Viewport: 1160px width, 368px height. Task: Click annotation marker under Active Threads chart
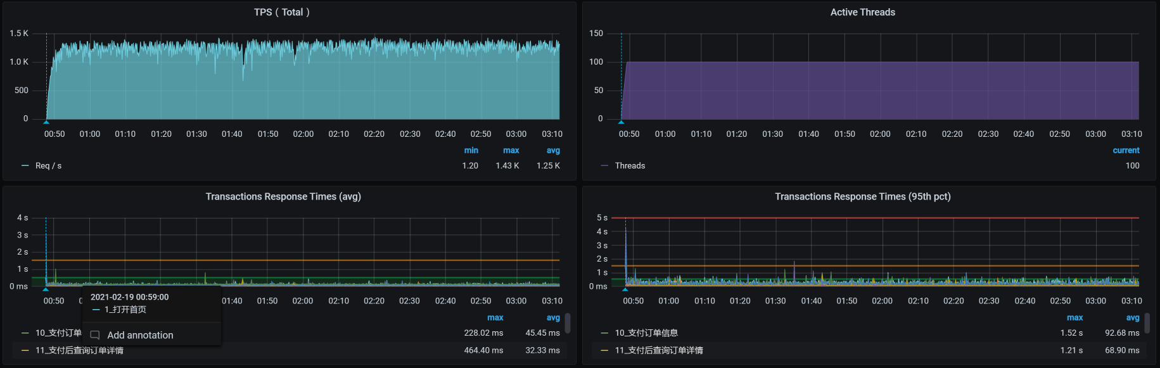pyautogui.click(x=621, y=122)
